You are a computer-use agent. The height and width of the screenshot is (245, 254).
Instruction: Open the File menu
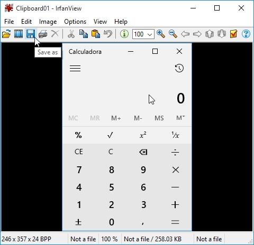point(9,22)
